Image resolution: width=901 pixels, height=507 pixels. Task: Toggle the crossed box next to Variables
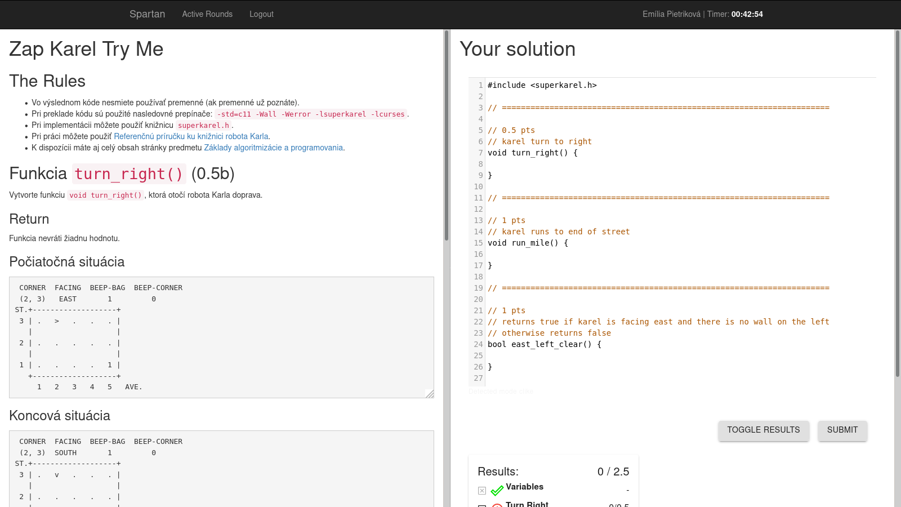(x=482, y=491)
